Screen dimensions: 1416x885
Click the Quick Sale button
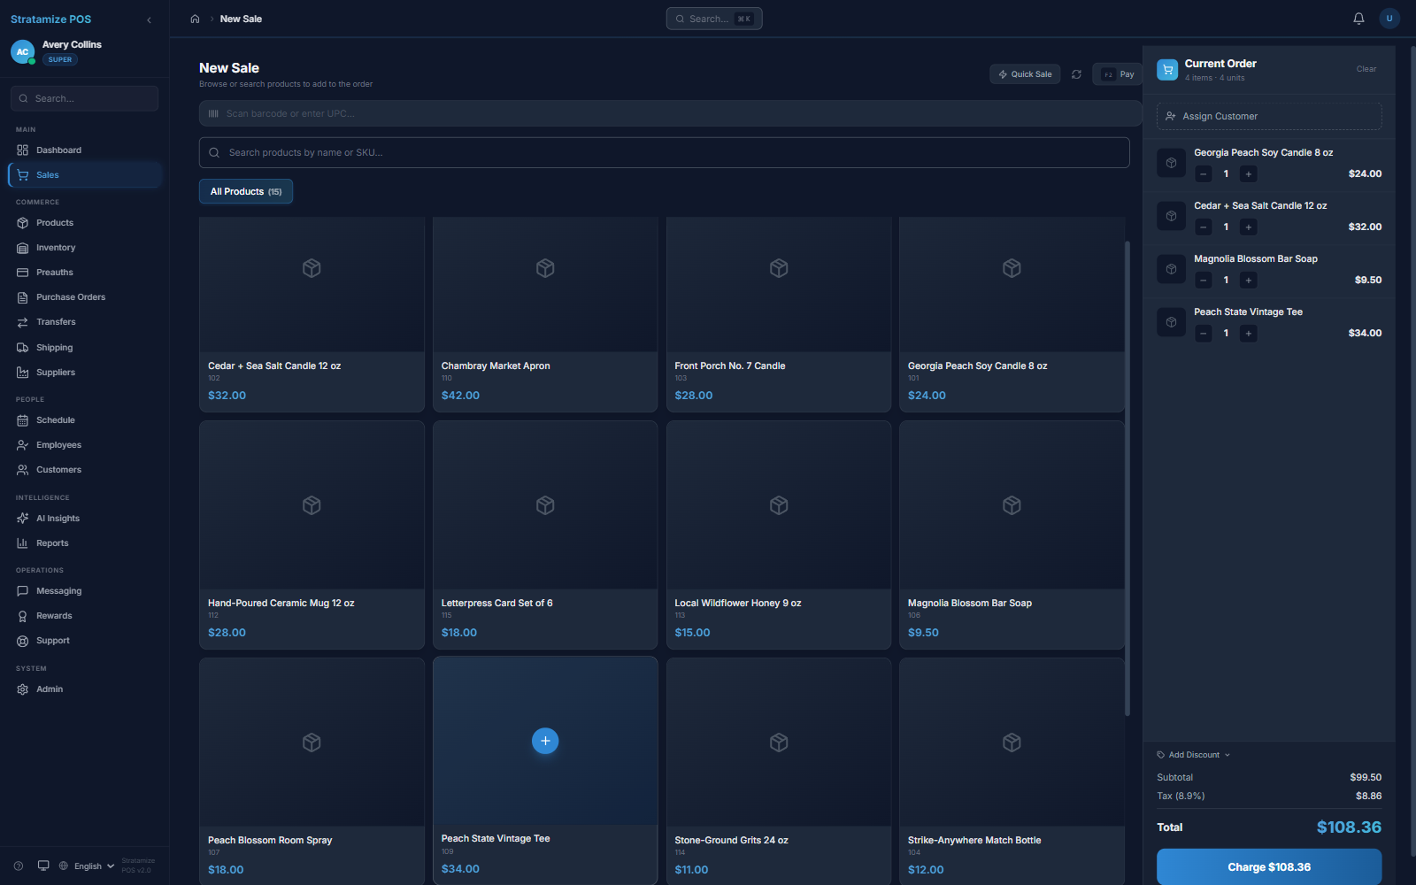point(1025,74)
